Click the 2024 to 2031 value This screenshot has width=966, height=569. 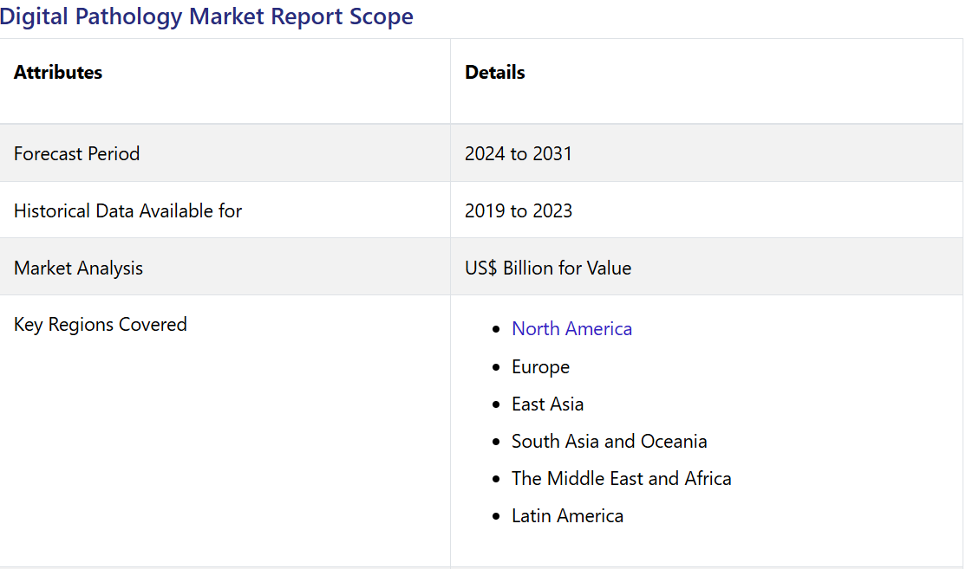(x=518, y=154)
